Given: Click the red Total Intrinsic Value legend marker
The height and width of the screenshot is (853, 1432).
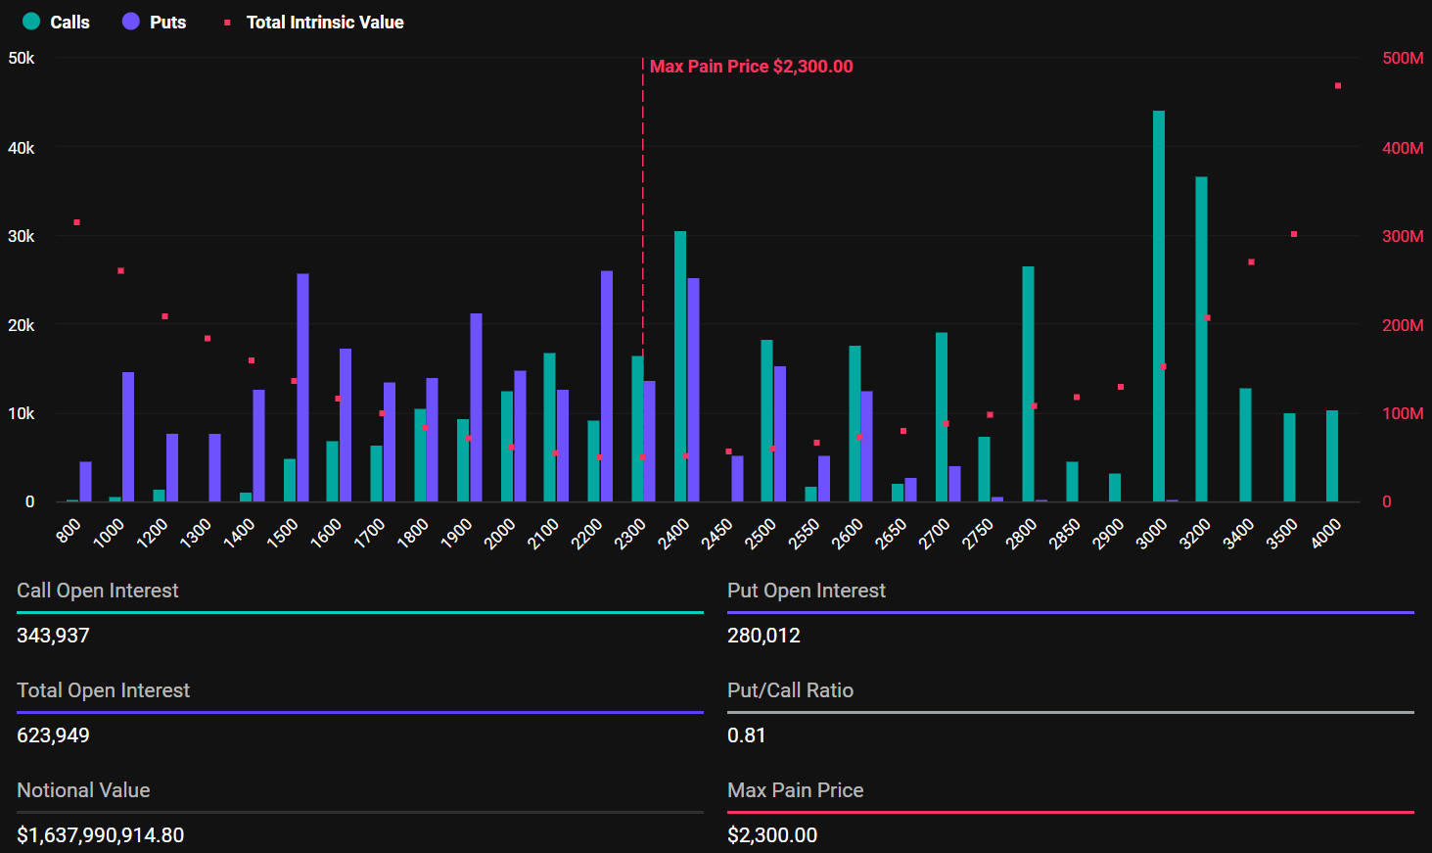Looking at the screenshot, I should [227, 23].
